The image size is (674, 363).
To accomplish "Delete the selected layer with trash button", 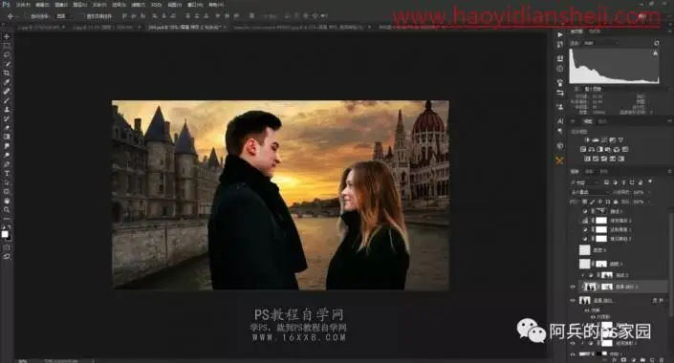I will point(662,360).
